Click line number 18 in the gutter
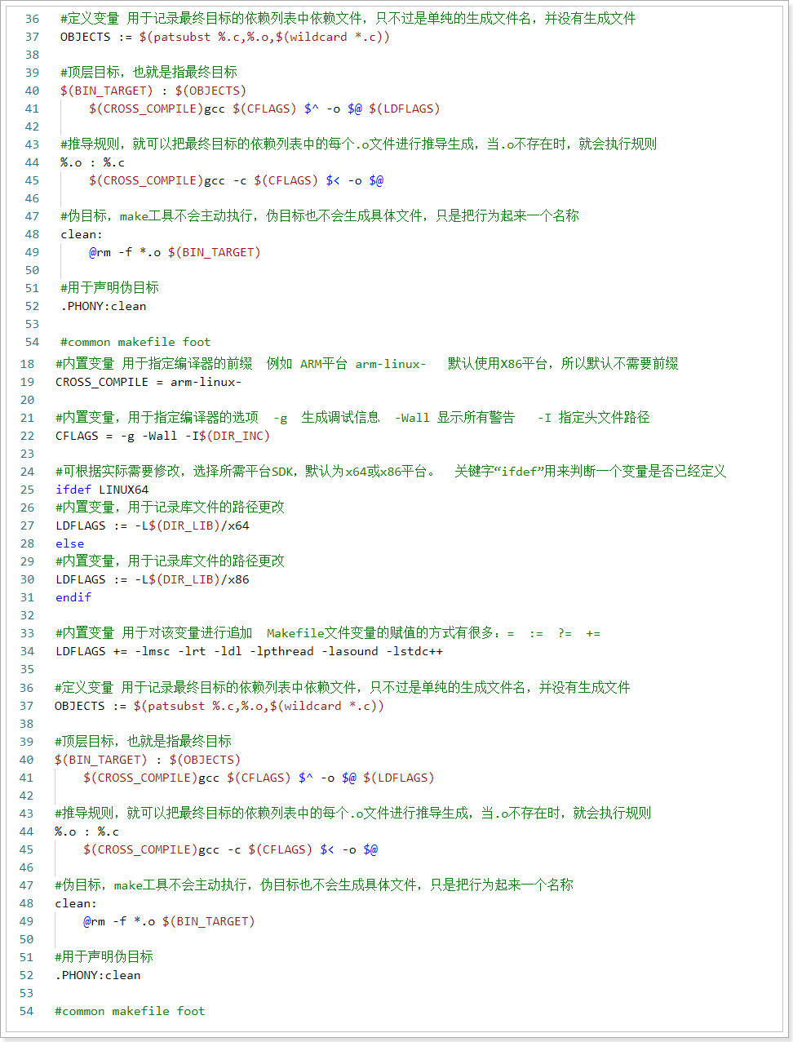Viewport: 793px width, 1042px height. 28,364
